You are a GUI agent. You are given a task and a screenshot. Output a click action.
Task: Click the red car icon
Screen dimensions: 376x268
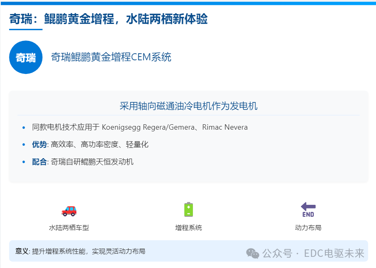(x=69, y=211)
